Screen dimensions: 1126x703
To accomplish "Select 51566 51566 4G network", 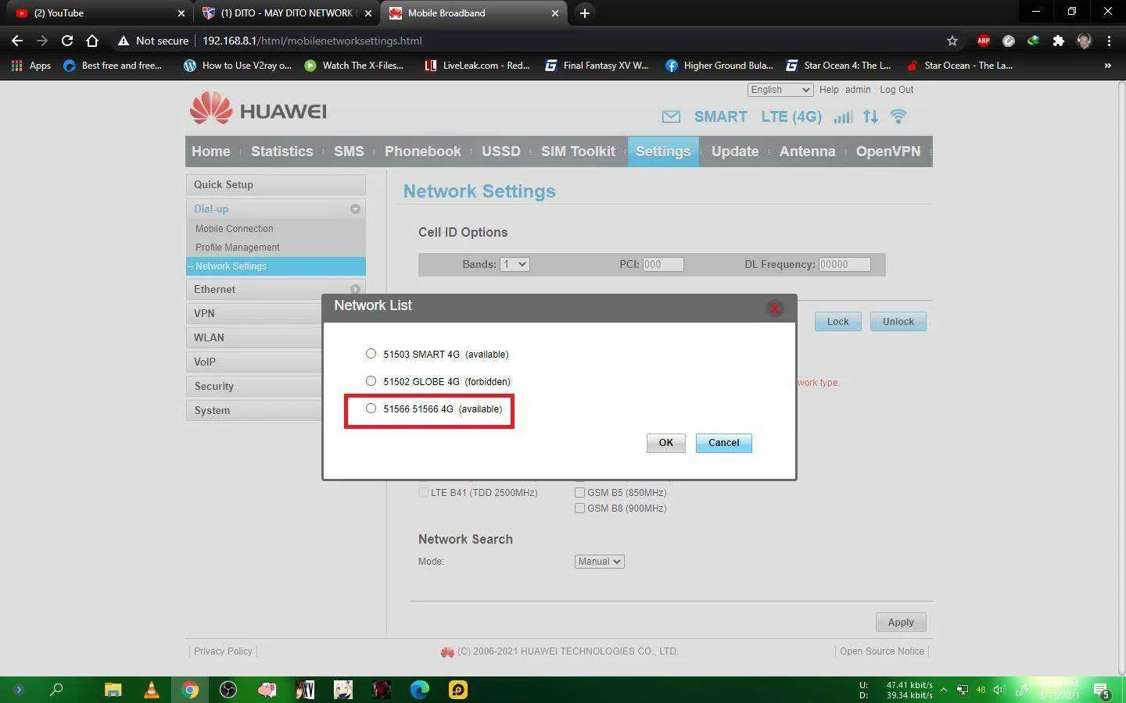I will tap(371, 409).
